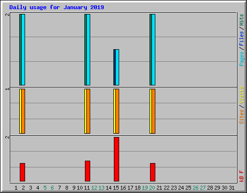This screenshot has width=247, height=193.
Task: Click the 'Files' legend label
Action: (242, 39)
